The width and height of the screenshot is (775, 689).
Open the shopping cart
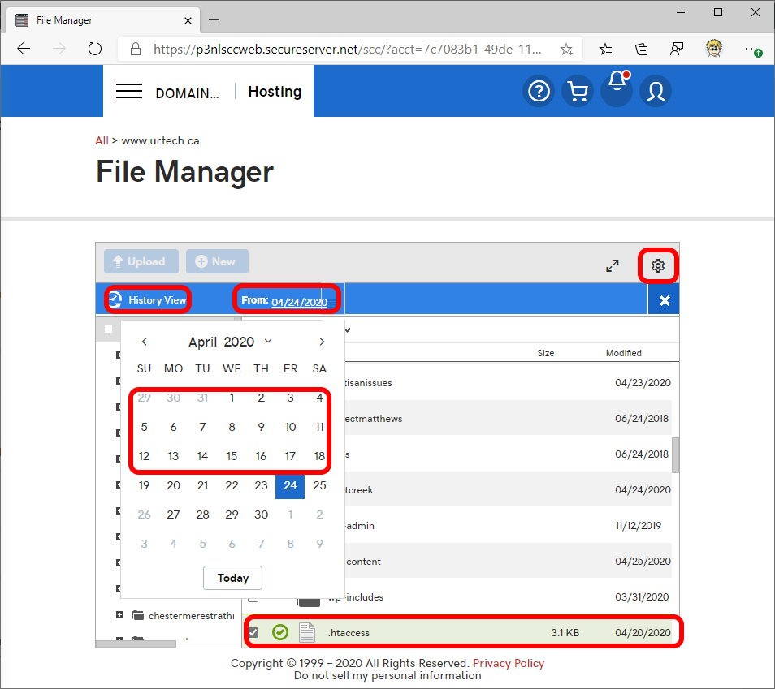[578, 91]
